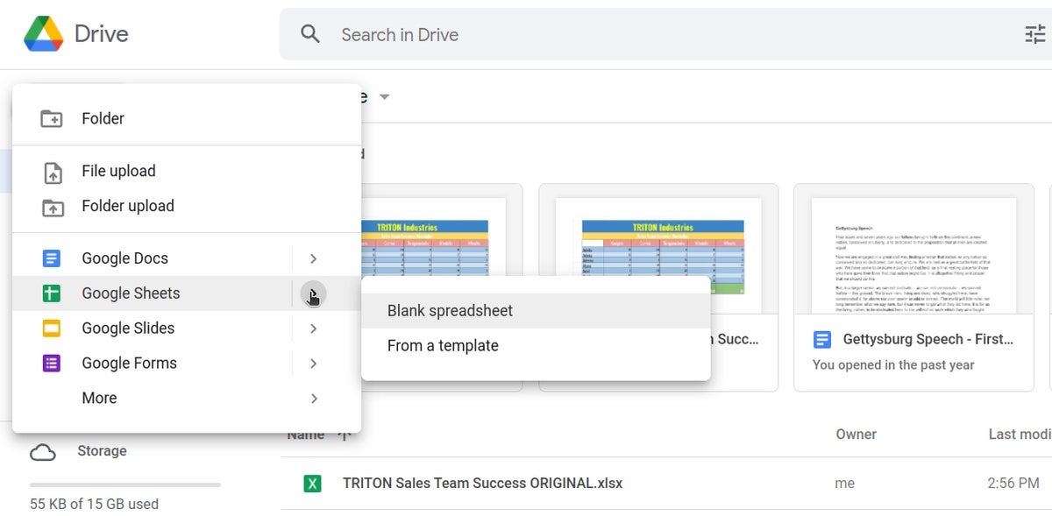Click the Last modified column header
The width and height of the screenshot is (1052, 516).
point(1020,434)
